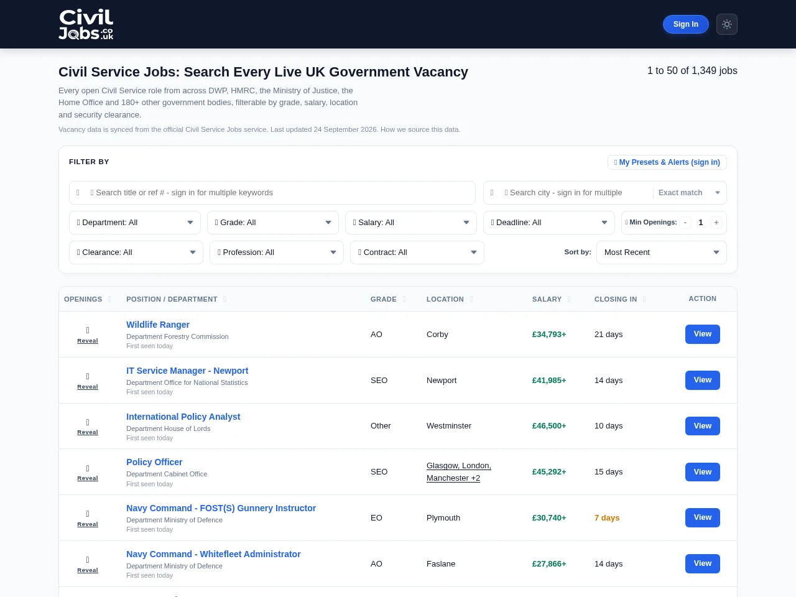Open the Deadline filter dropdown
The width and height of the screenshot is (796, 597).
(549, 223)
